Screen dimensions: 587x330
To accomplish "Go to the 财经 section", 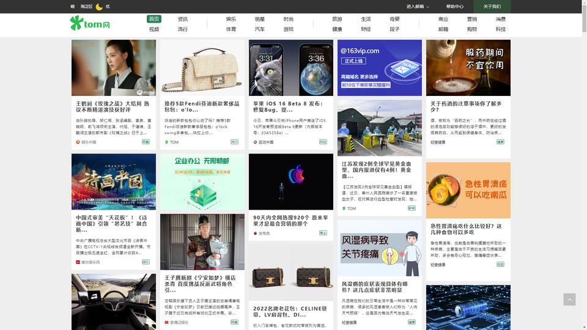I will click(x=366, y=29).
